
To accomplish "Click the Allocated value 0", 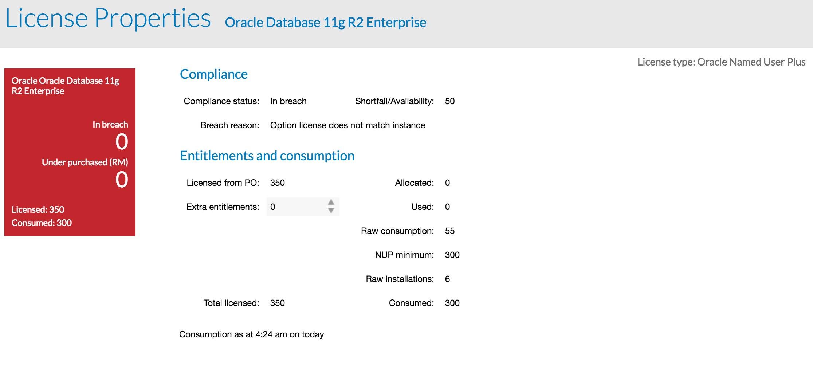I will [447, 183].
